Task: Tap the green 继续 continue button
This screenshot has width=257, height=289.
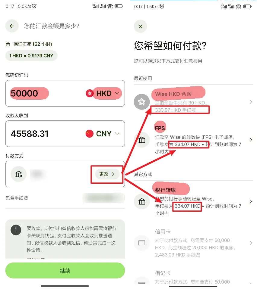Action: point(65,271)
